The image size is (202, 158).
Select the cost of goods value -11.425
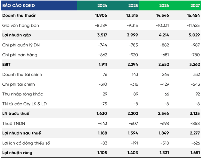pos(193,26)
